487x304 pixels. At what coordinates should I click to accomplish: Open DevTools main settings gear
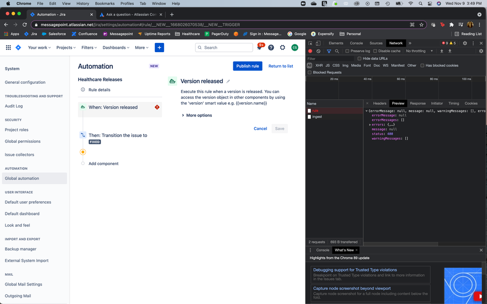(465, 43)
